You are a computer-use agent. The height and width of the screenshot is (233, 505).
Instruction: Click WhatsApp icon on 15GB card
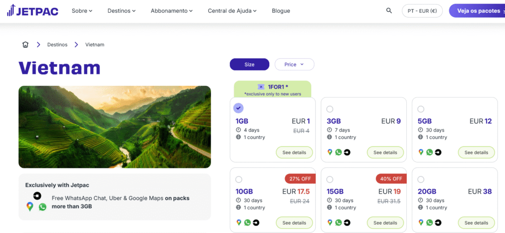(x=338, y=222)
